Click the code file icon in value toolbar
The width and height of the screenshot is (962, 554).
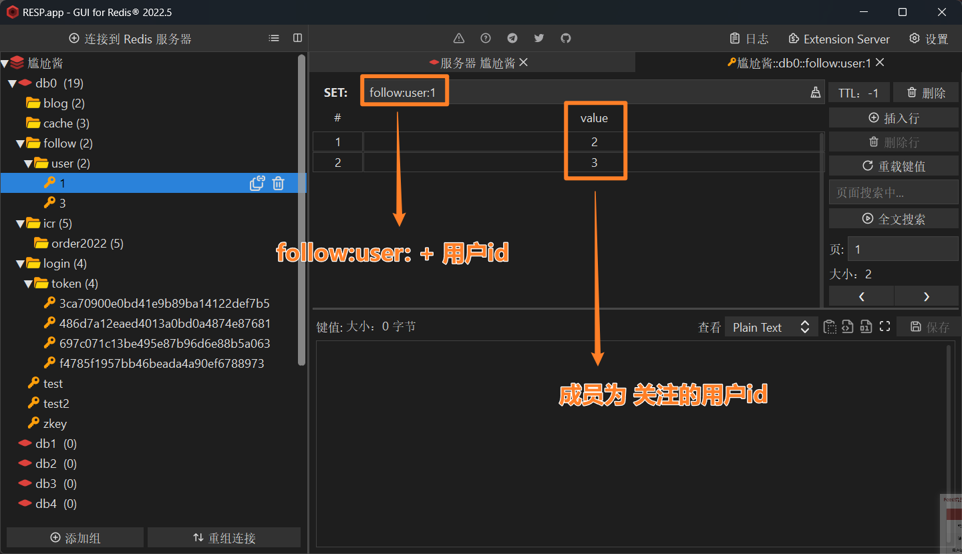point(848,326)
